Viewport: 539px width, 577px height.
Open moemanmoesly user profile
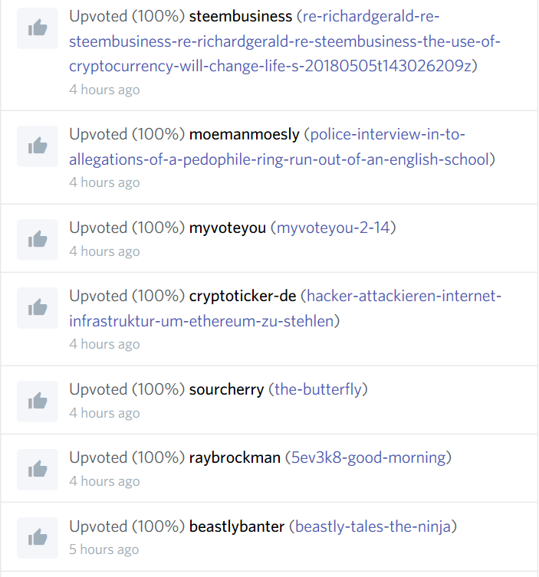(x=244, y=135)
